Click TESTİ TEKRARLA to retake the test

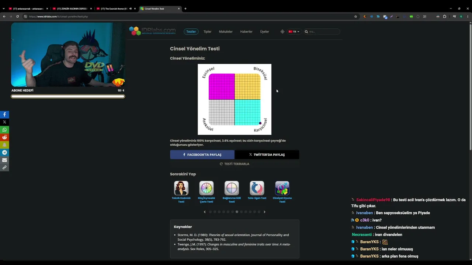tap(235, 164)
